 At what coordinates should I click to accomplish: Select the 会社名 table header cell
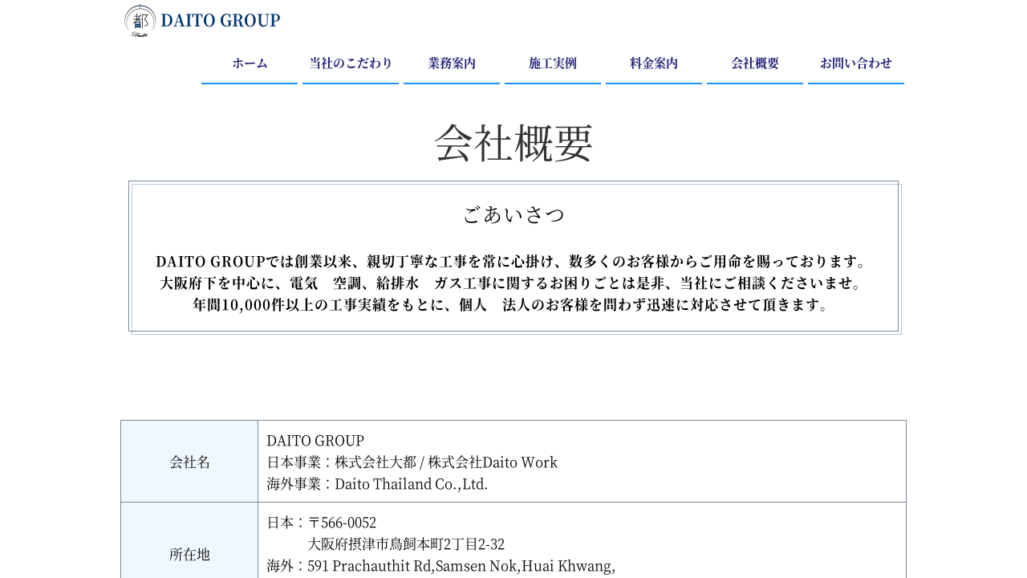tap(189, 462)
